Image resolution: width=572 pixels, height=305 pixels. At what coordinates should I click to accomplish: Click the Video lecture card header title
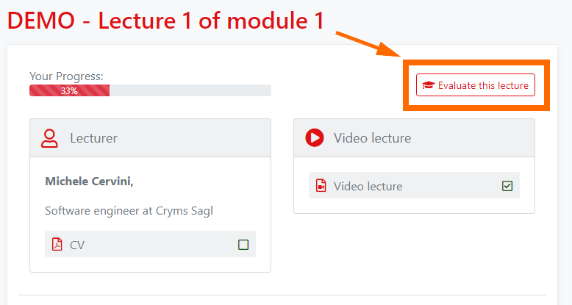[372, 137]
